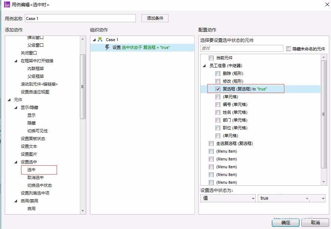Viewport: 331px width, 229px height.
Task: Check the 姓名 (单元格) checkbox
Action: click(x=218, y=112)
